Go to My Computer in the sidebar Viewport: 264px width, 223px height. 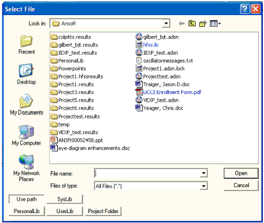27,135
